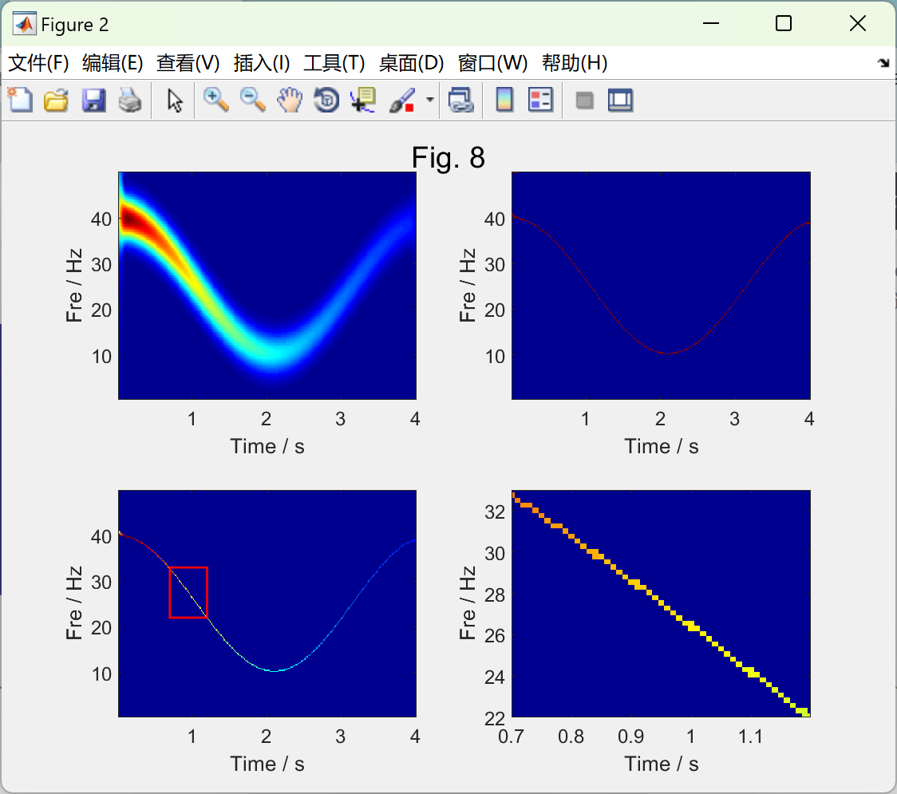Click the 0.7 tick label on bottom-right plot
This screenshot has height=794, width=897.
[511, 737]
